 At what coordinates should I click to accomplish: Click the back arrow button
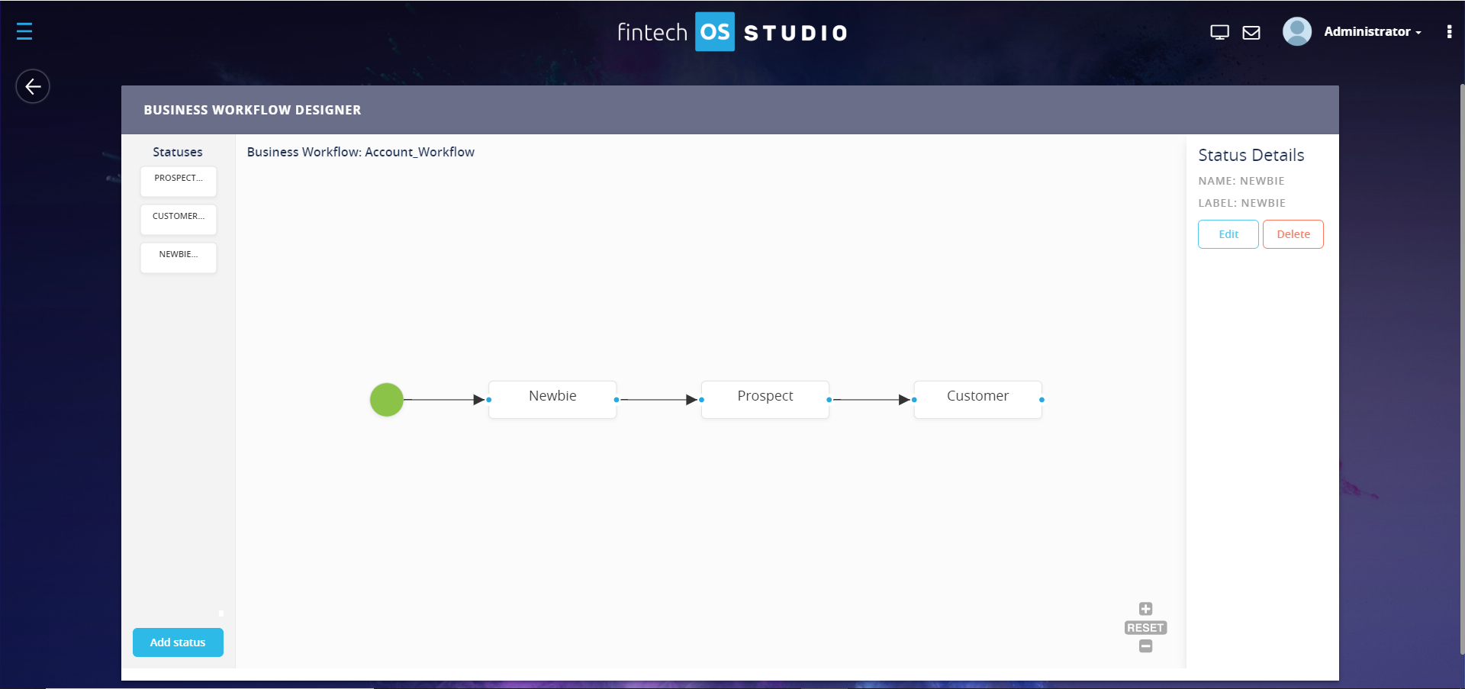[33, 86]
